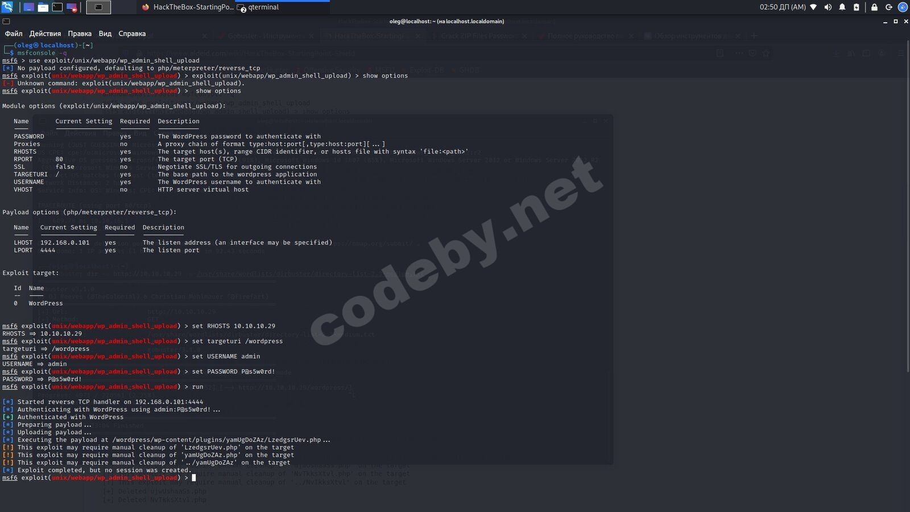
Task: Click the 'set USERNAME admin' command
Action: (226, 356)
